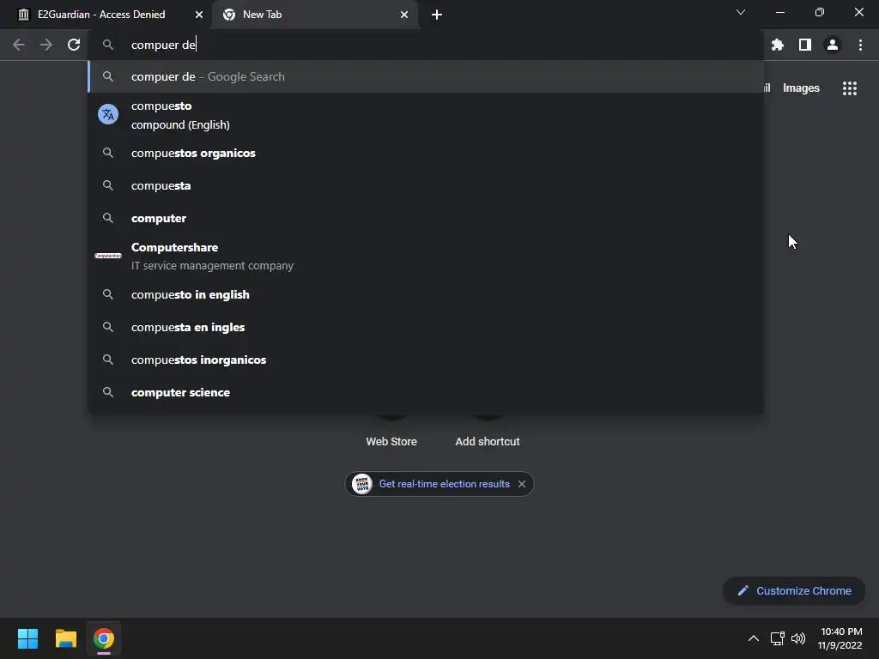Open the Images link
879x659 pixels.
tap(801, 88)
